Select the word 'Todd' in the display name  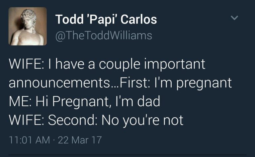tap(69, 19)
